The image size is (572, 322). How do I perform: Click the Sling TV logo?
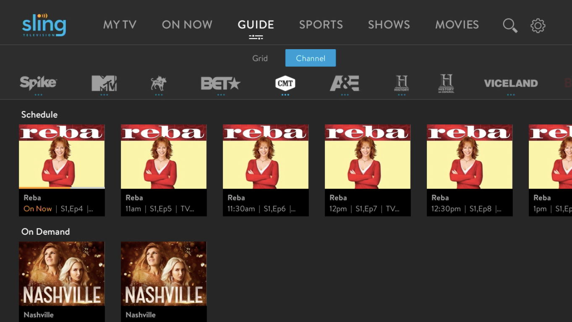(43, 25)
